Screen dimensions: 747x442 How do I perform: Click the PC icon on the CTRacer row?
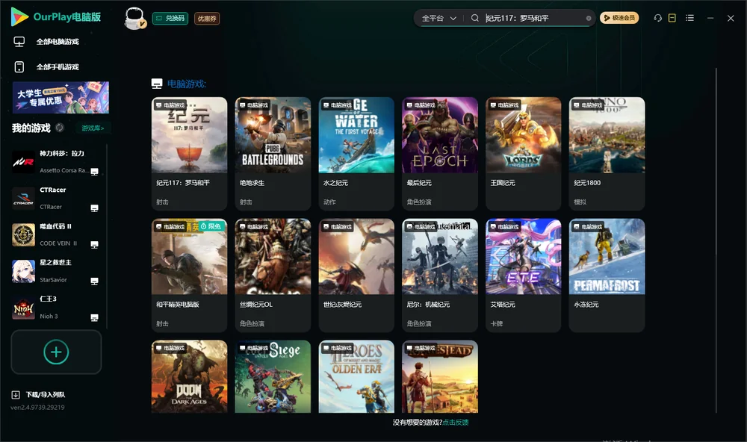tap(94, 208)
